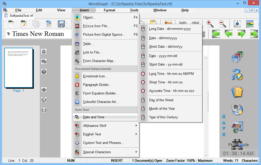Expand the Date and Time submenu

point(106,117)
